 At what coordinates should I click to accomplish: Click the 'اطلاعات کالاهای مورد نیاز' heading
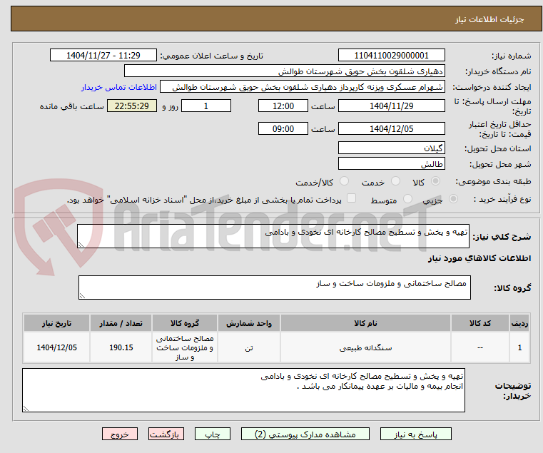pyautogui.click(x=479, y=258)
